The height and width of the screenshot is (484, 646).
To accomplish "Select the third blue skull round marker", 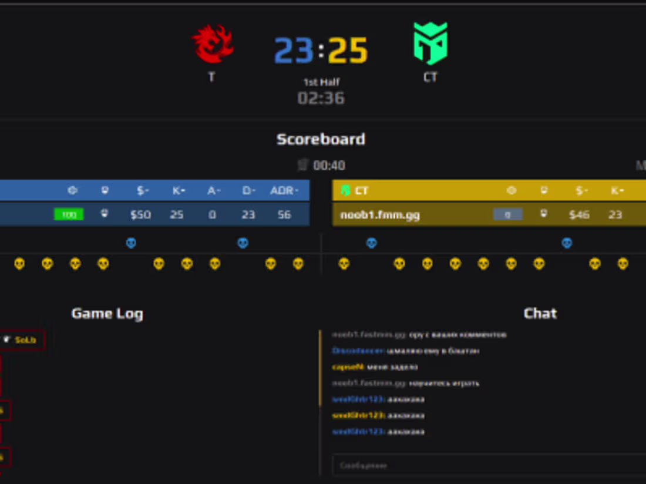I will tap(371, 243).
